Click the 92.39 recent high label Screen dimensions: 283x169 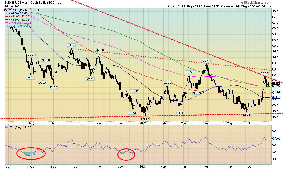(x=264, y=74)
